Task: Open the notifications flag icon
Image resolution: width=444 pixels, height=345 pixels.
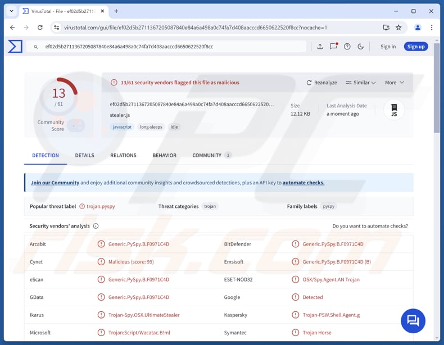Action: [334, 47]
